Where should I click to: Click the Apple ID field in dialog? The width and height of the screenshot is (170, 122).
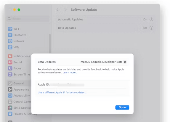coord(82,84)
